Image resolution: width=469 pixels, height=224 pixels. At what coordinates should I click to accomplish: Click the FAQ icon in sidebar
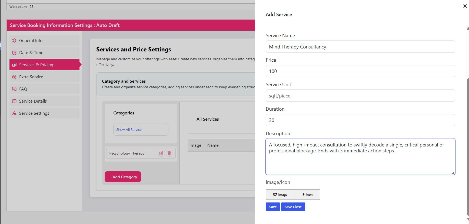(x=14, y=89)
